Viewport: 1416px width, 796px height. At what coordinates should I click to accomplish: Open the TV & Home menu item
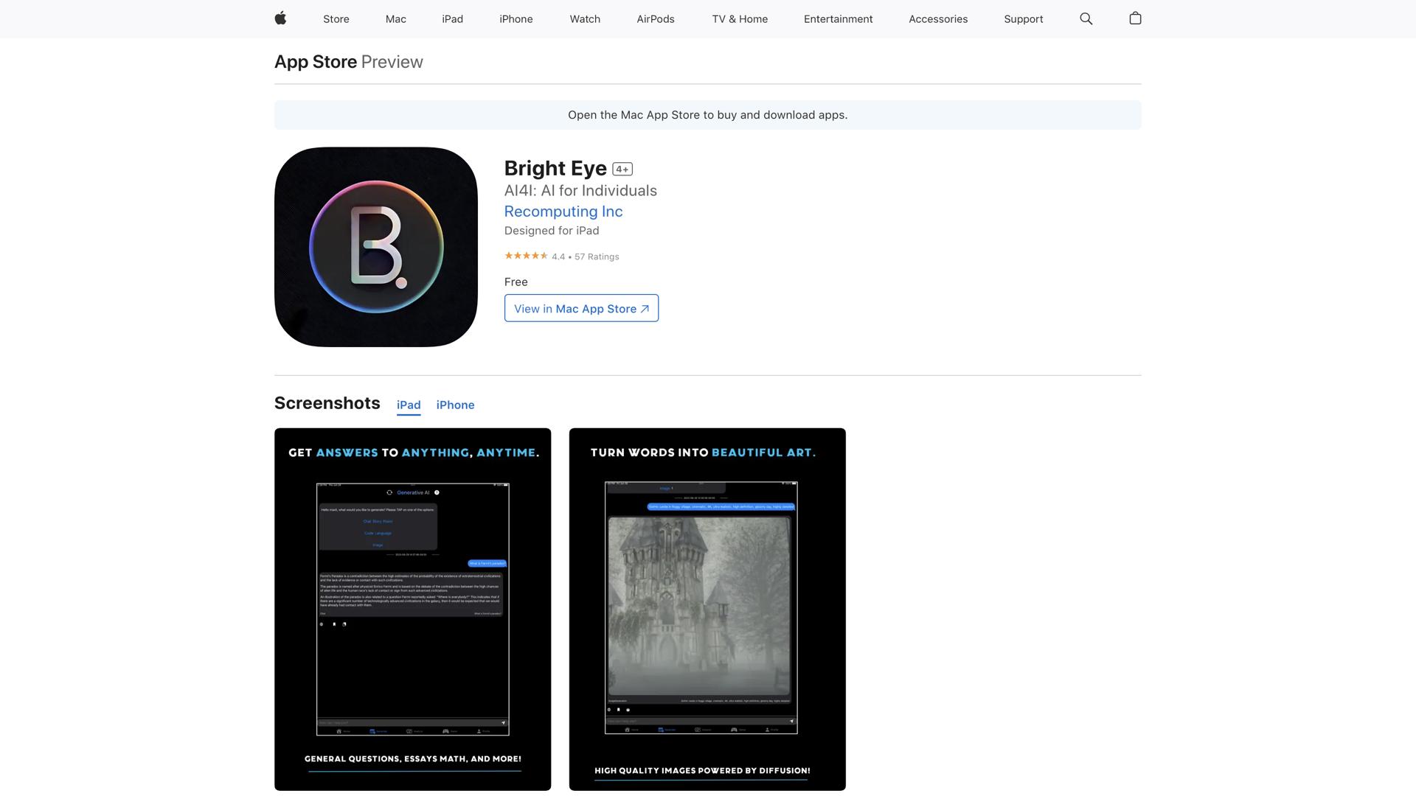pos(739,18)
